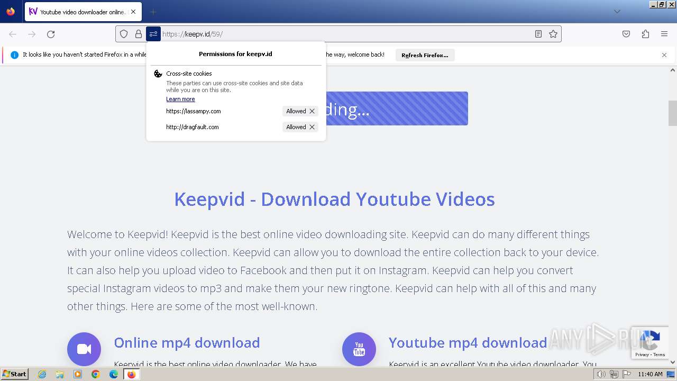Viewport: 677px width, 381px height.
Task: Click Keepvid - Download Youtube Videos heading
Action: click(334, 199)
